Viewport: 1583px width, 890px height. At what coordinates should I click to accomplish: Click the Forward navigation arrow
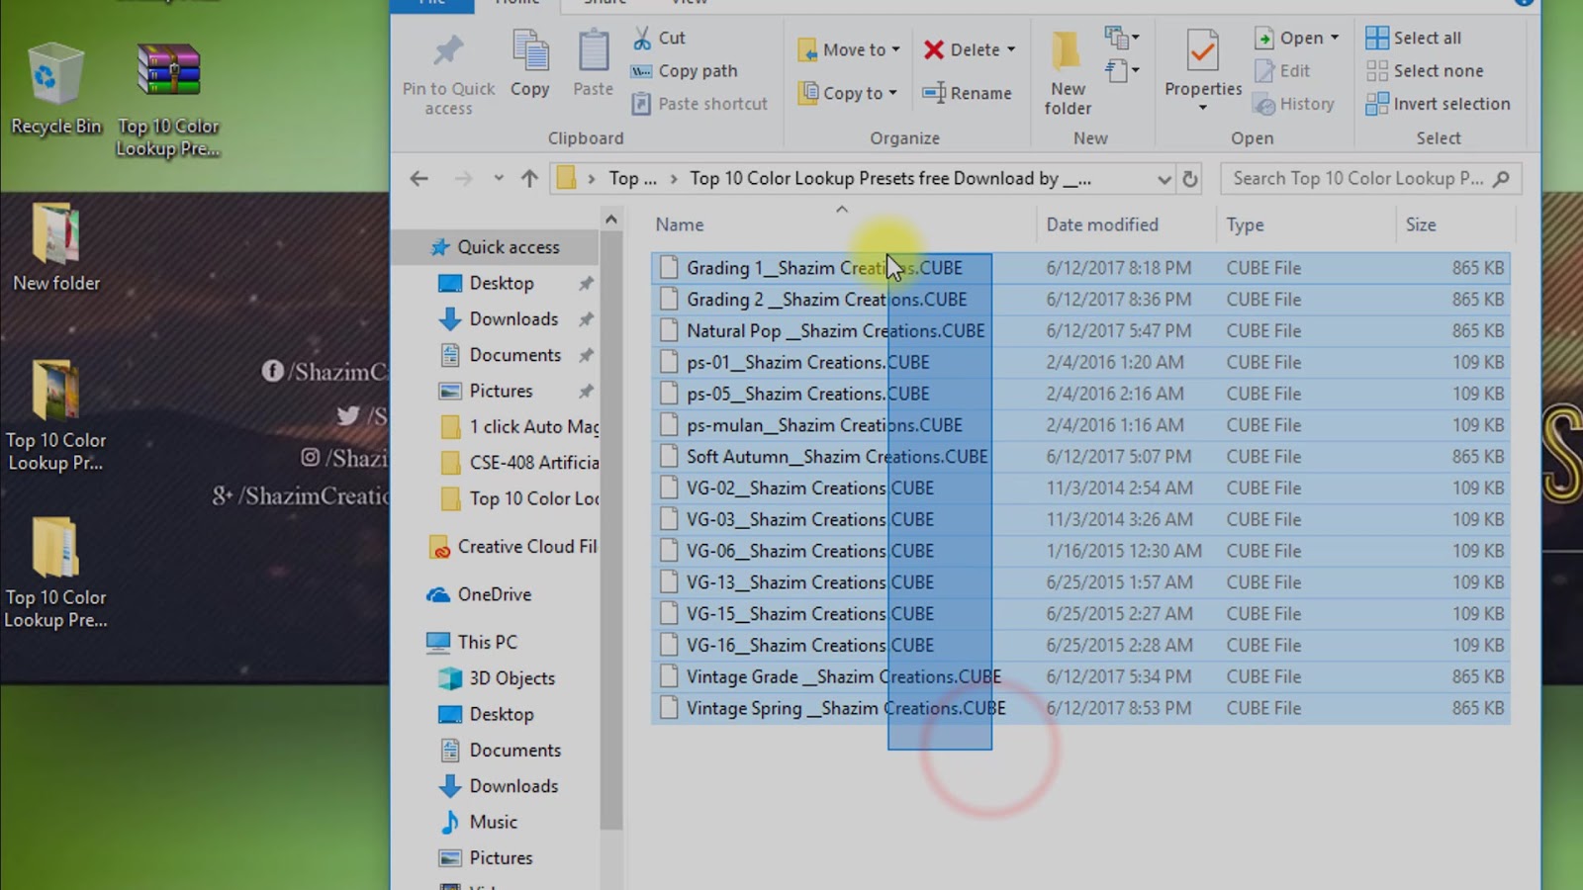(x=463, y=179)
